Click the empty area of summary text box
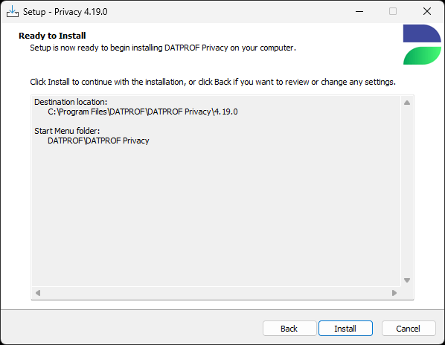 [216, 216]
